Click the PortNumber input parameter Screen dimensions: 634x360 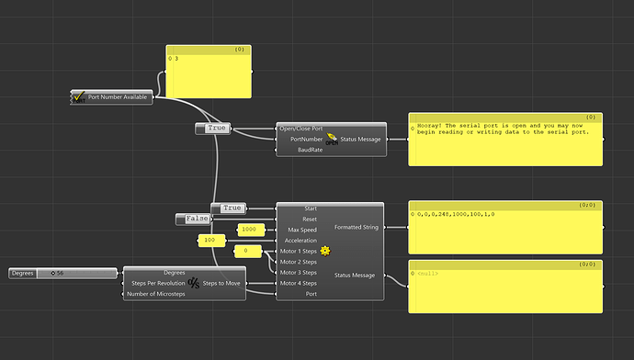click(x=306, y=139)
